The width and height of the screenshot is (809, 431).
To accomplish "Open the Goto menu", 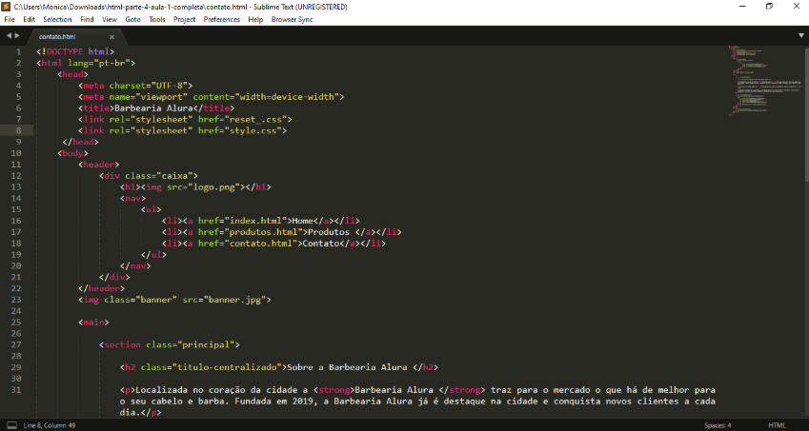I will point(132,20).
